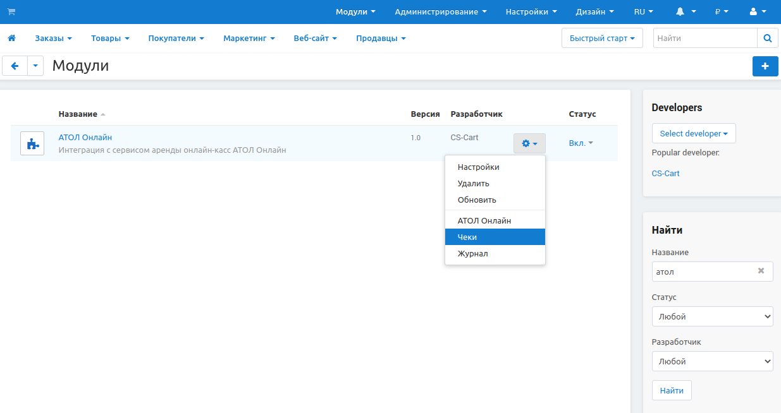781x413 pixels.
Task: Click the blue plus add button
Action: [x=765, y=66]
